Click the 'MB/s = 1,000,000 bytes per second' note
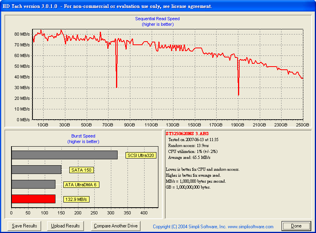This screenshot has height=233, width=316. pyautogui.click(x=196, y=181)
